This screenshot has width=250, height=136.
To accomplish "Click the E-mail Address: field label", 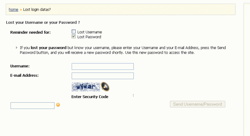I will [x=24, y=75].
